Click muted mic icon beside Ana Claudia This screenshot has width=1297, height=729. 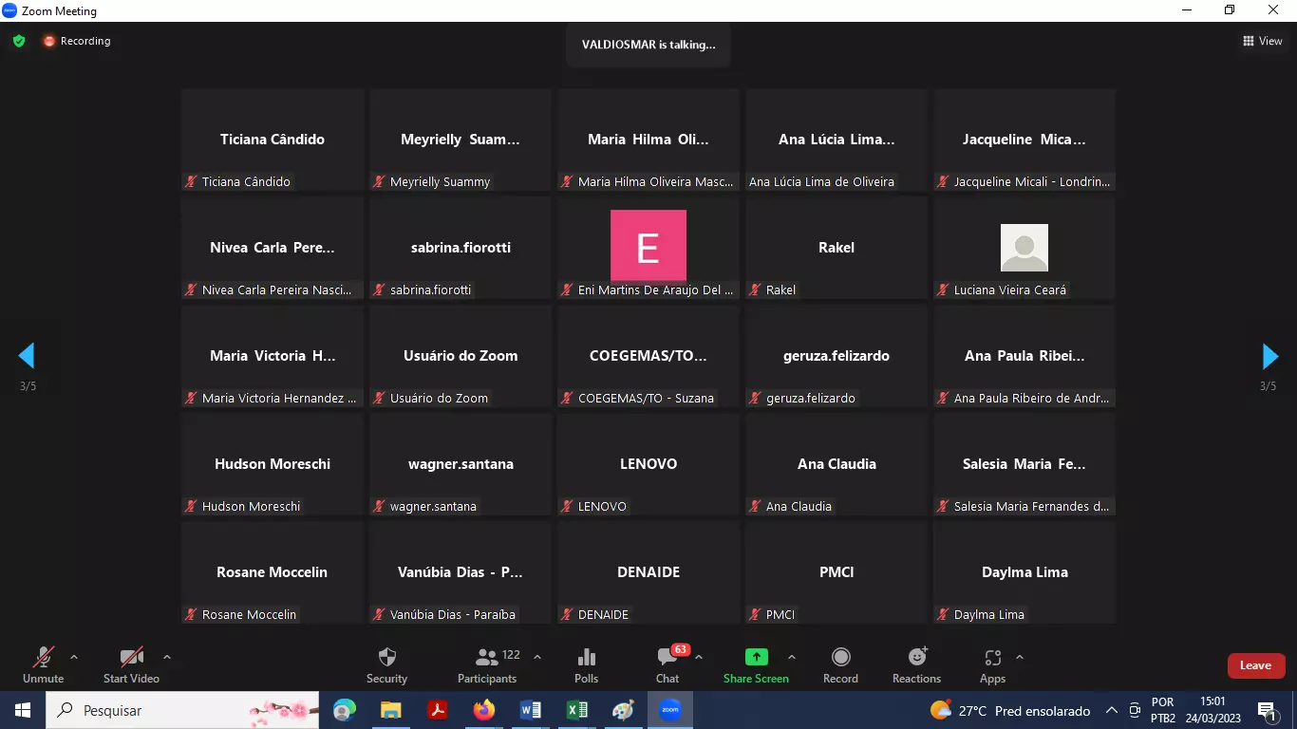756,506
